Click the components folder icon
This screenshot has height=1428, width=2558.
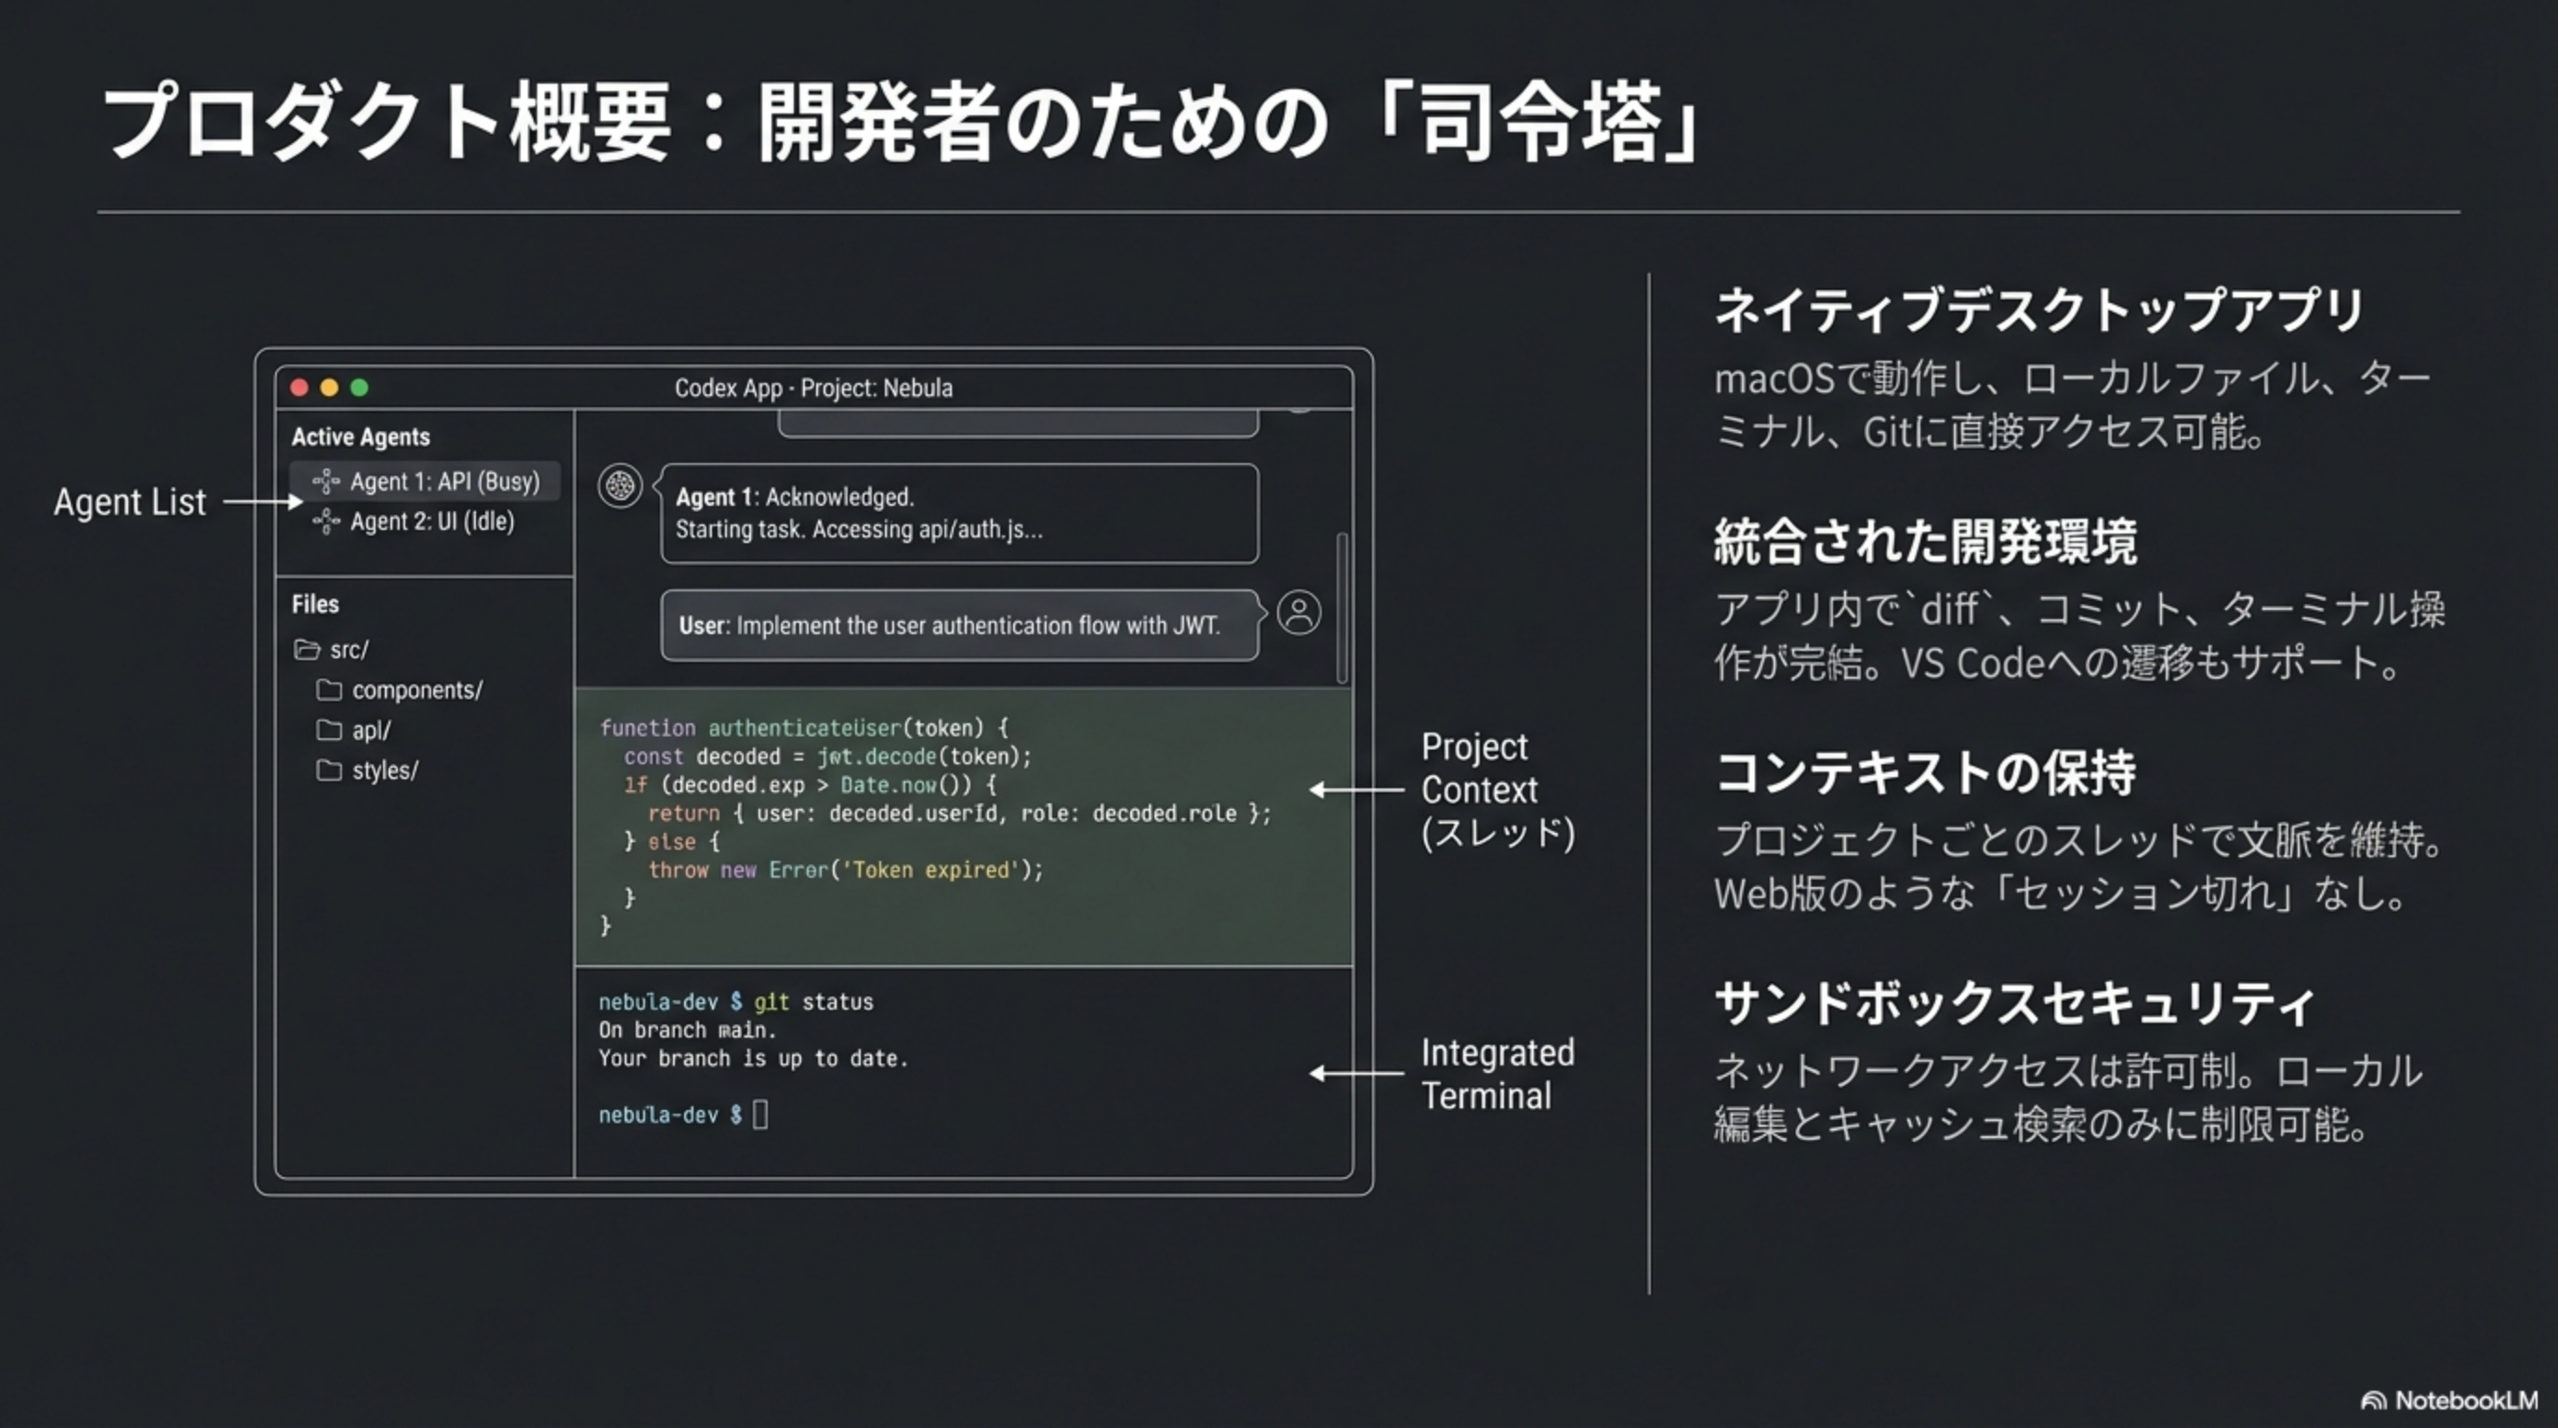point(329,690)
